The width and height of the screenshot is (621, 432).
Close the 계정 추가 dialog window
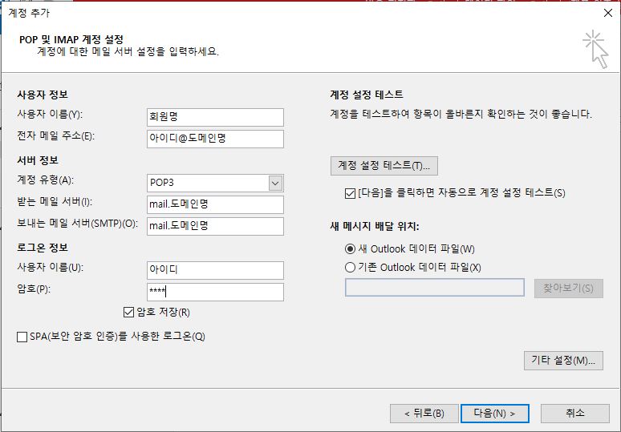click(607, 12)
